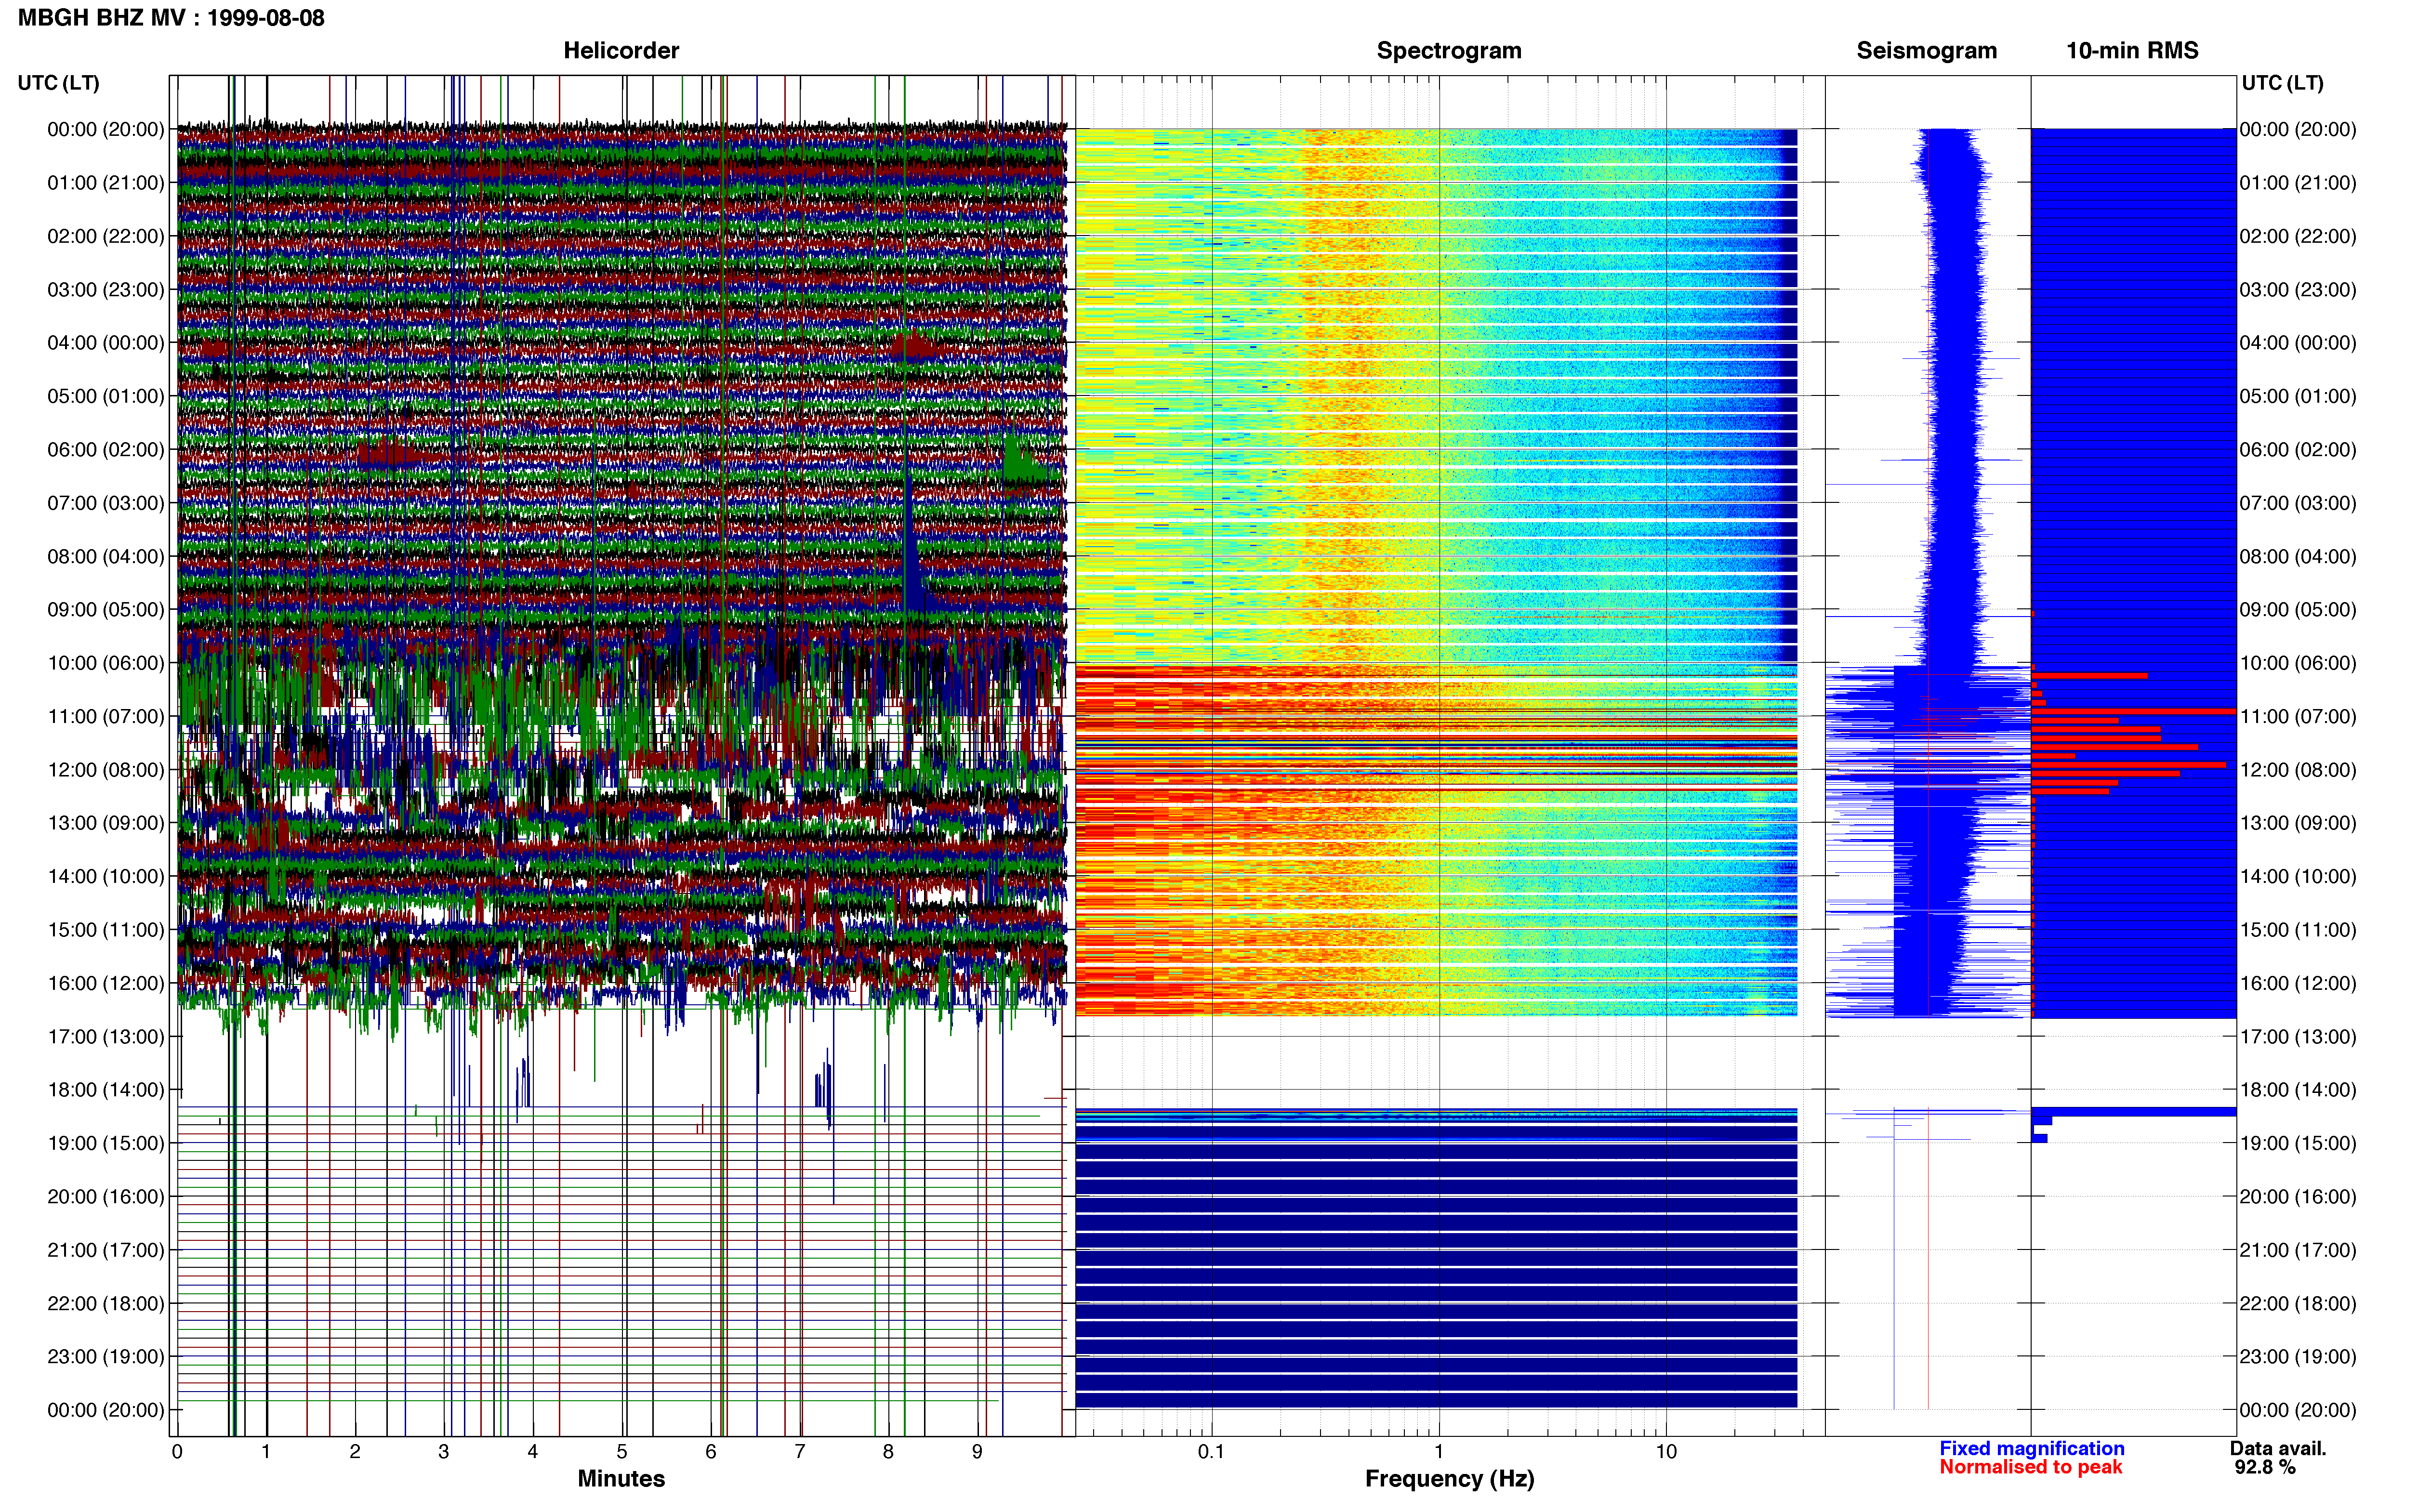The width and height of the screenshot is (2418, 1512).
Task: Click the 'Data avail.' label
Action: click(x=2278, y=1449)
